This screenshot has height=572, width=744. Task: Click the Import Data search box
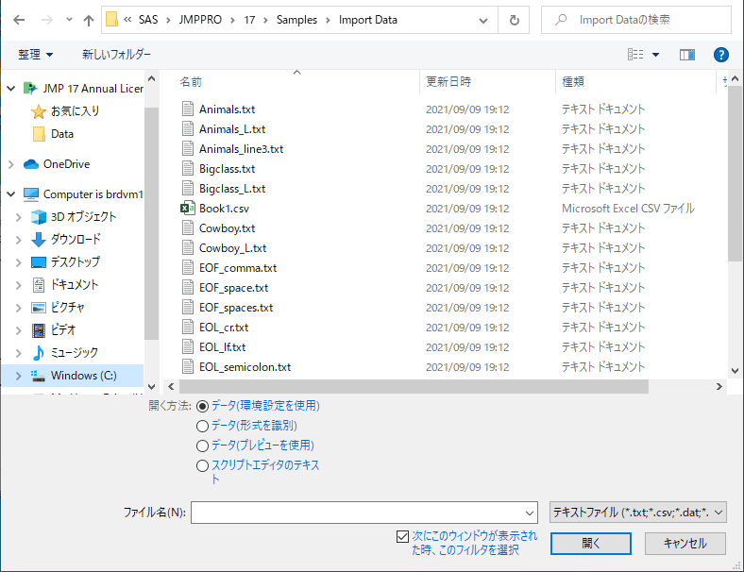tap(635, 20)
